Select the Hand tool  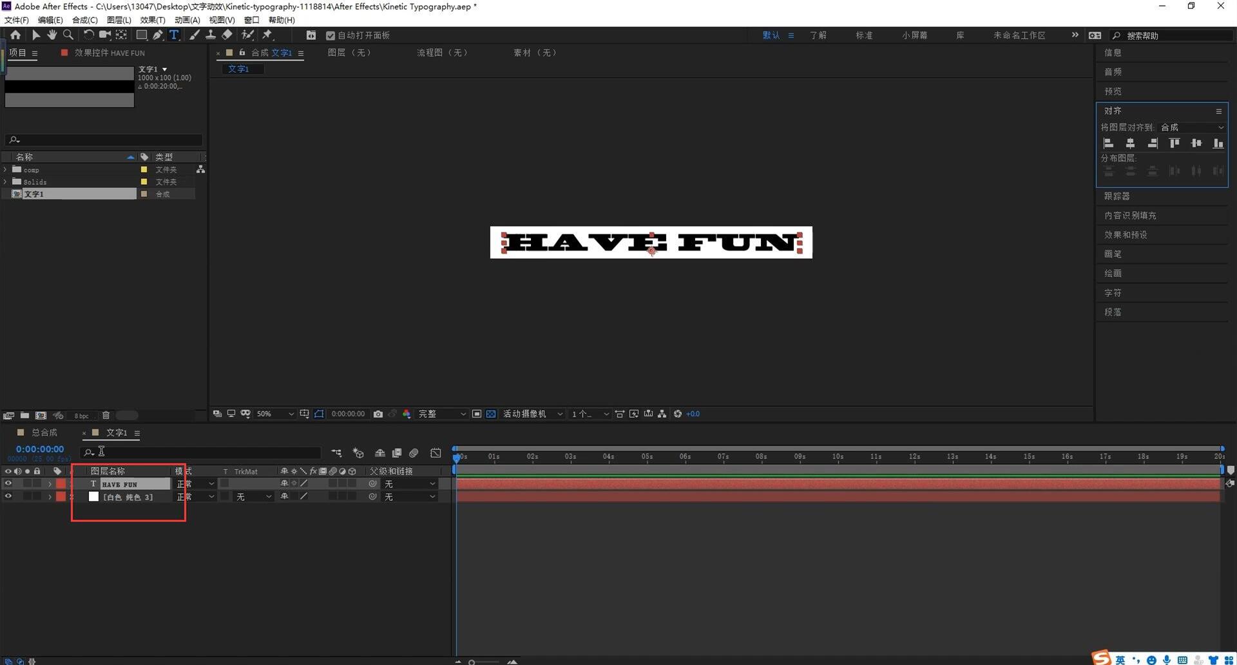tap(52, 35)
